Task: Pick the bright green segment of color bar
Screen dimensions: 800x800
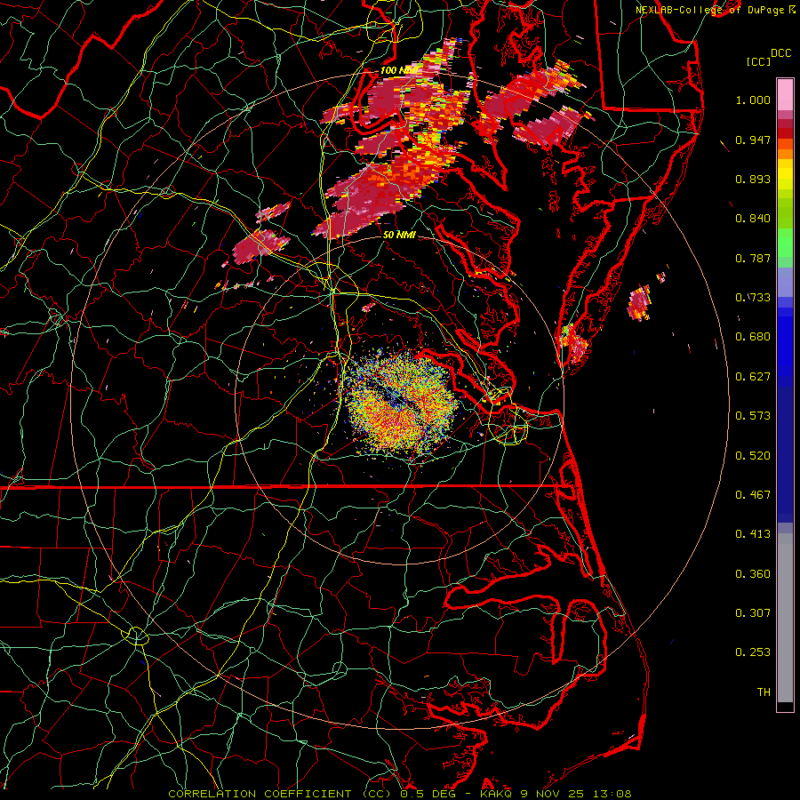Action: 785,243
